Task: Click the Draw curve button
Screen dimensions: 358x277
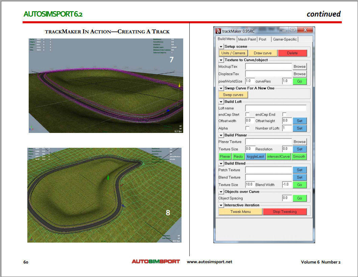Action: point(263,53)
